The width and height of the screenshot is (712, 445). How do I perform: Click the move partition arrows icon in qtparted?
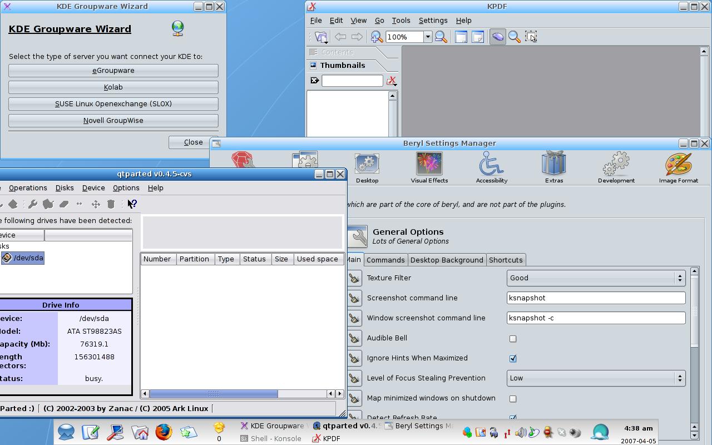click(x=96, y=204)
